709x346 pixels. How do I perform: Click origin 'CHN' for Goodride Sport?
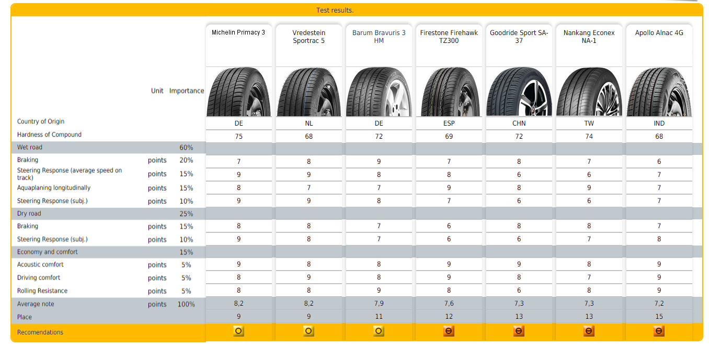[x=519, y=124]
